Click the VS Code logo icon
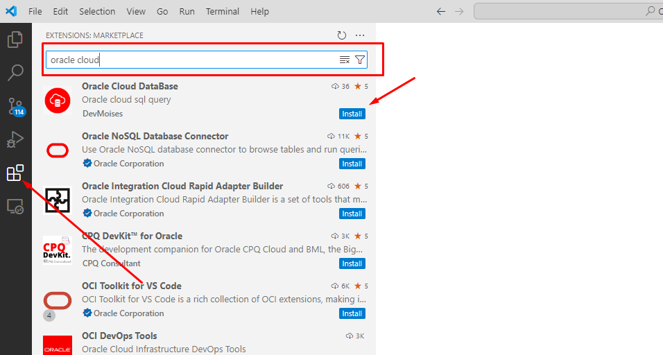The height and width of the screenshot is (355, 663). pyautogui.click(x=11, y=11)
